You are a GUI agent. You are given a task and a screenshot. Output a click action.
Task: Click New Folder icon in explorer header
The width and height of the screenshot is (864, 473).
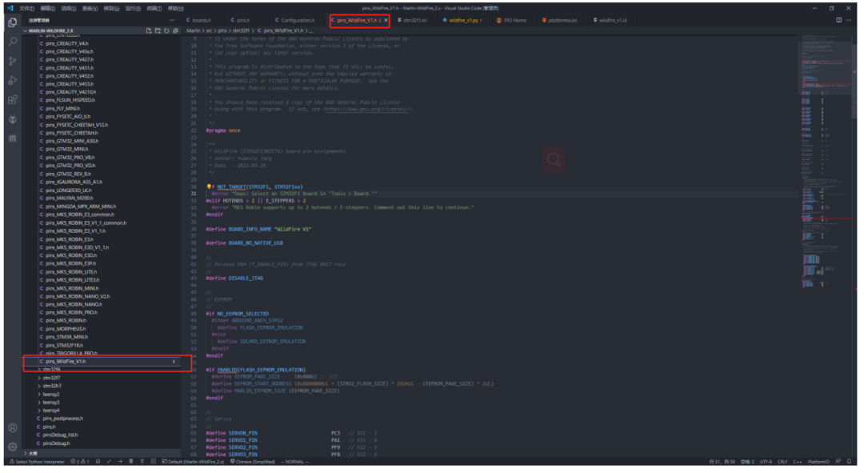[x=158, y=31]
